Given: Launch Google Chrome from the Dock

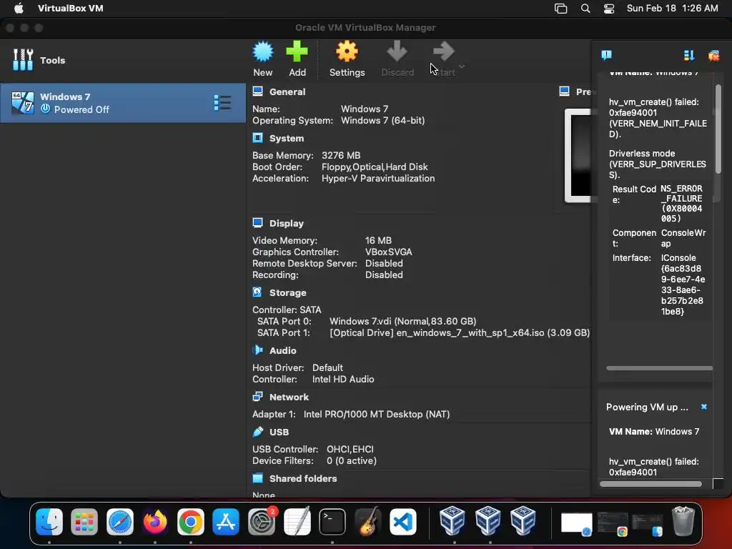Looking at the screenshot, I should pos(190,522).
